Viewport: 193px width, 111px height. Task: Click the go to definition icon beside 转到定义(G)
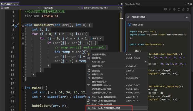89,74
